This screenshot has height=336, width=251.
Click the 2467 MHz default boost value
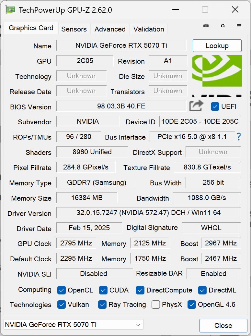tap(221, 258)
